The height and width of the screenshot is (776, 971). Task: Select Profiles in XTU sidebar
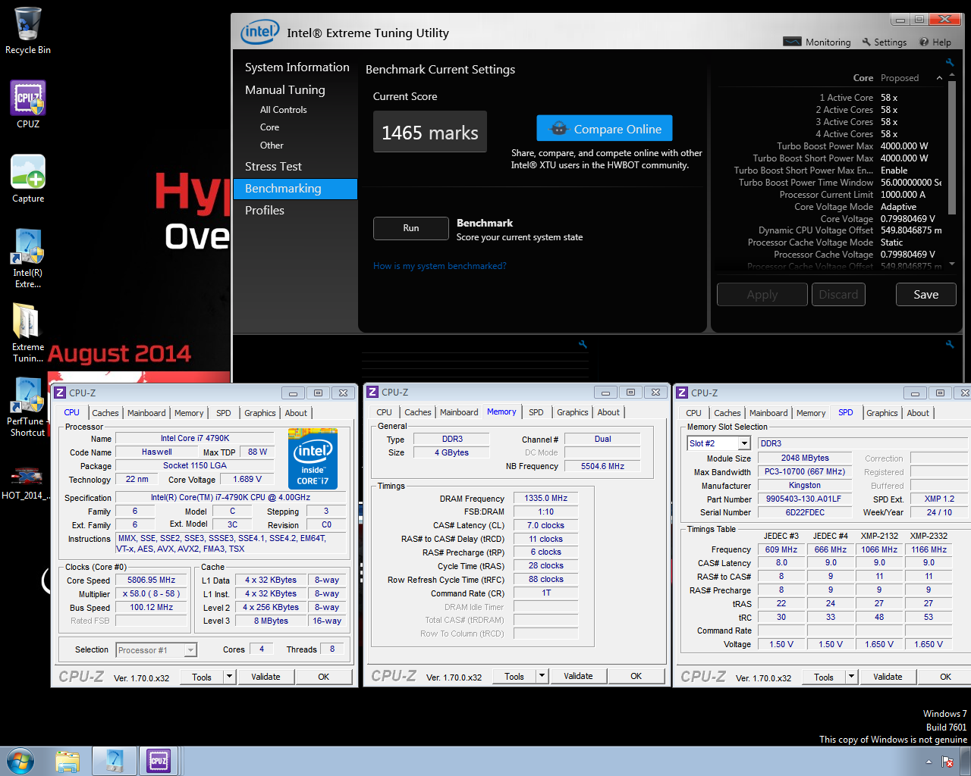pos(265,211)
